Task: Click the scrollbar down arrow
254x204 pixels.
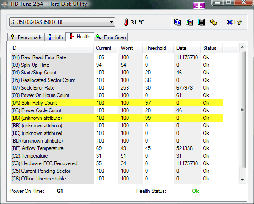Action: (242, 180)
